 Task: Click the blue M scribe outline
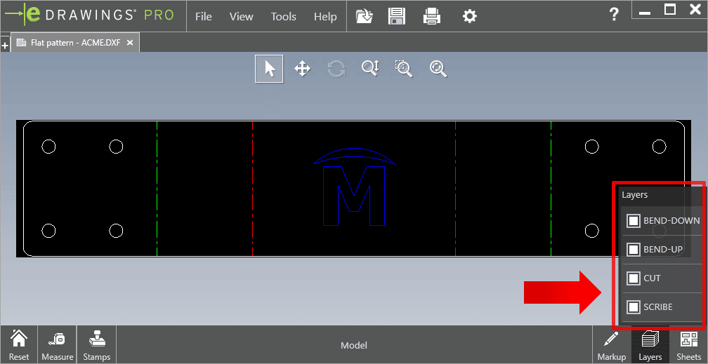[x=354, y=196]
